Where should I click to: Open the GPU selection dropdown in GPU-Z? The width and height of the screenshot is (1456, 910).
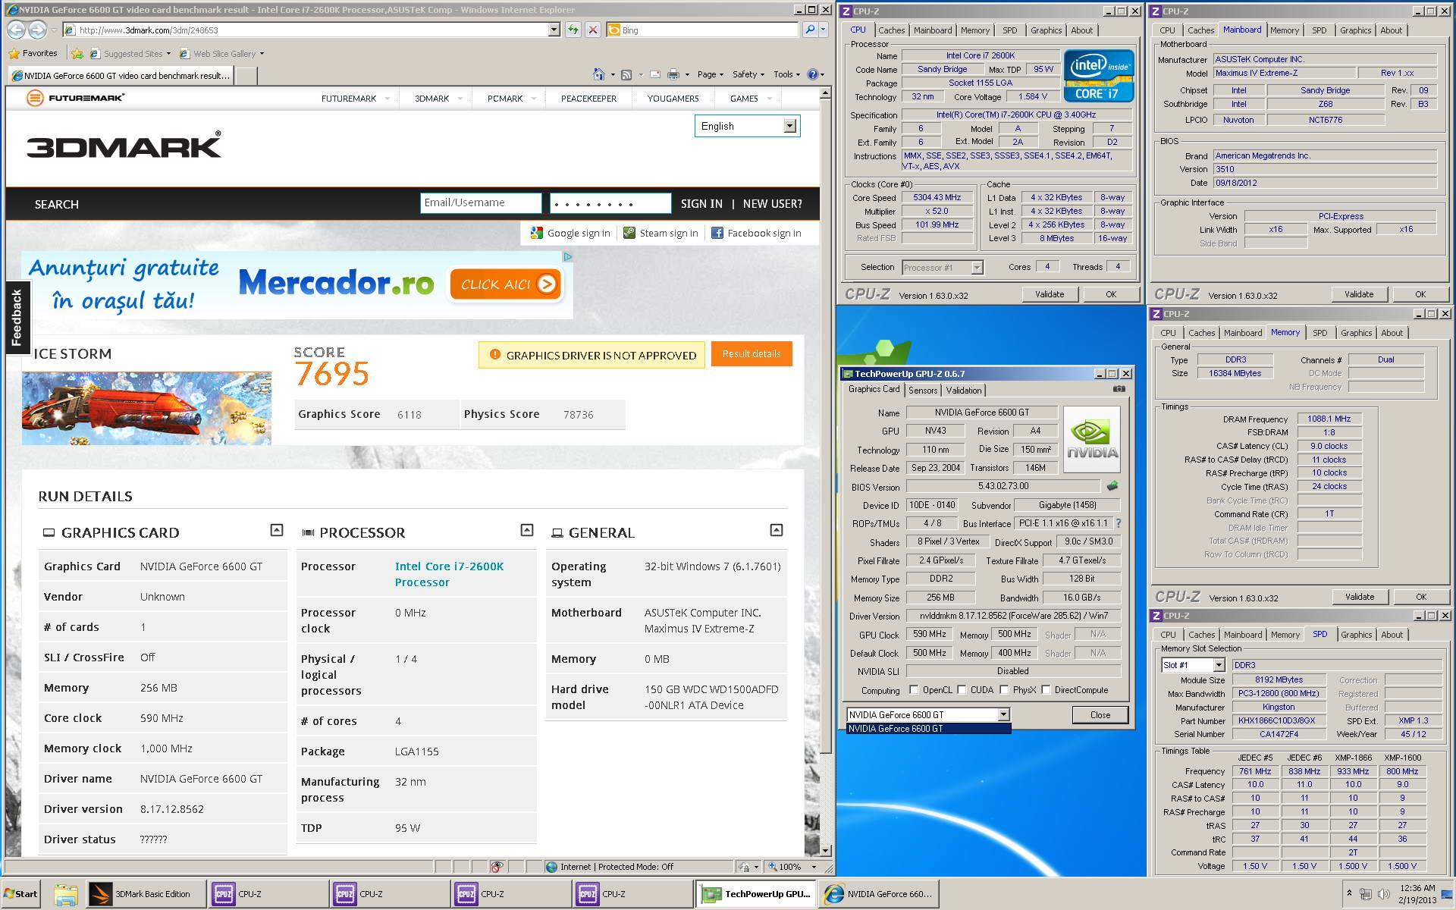pyautogui.click(x=1003, y=714)
